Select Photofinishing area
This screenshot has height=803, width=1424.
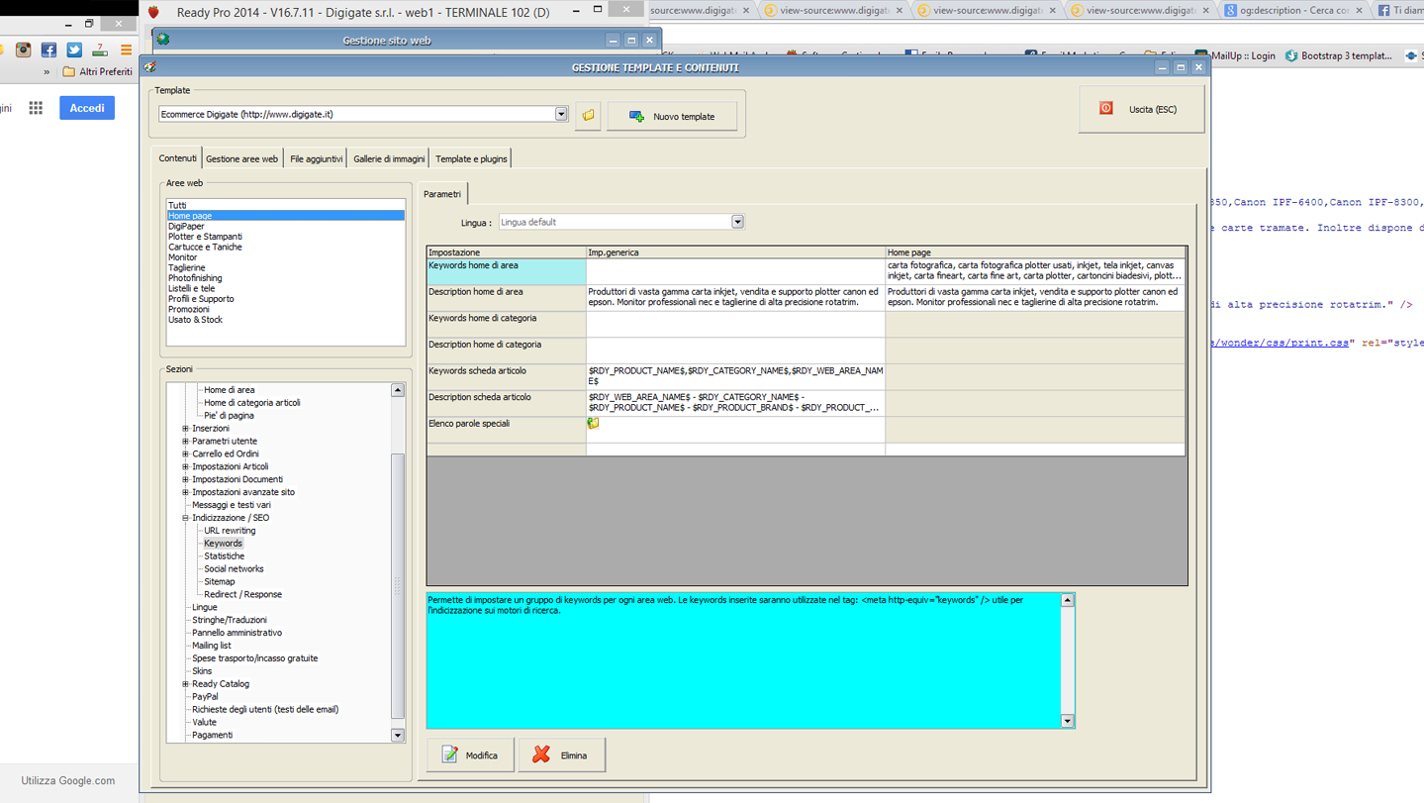(285, 278)
